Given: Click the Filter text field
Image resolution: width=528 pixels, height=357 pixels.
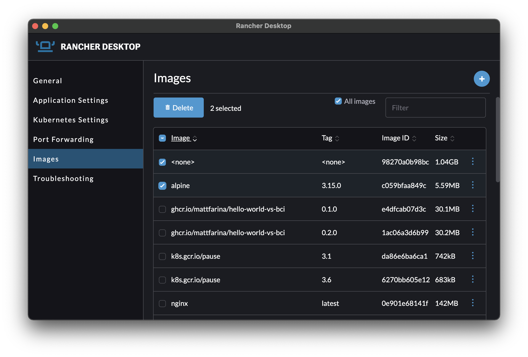Looking at the screenshot, I should [x=435, y=108].
